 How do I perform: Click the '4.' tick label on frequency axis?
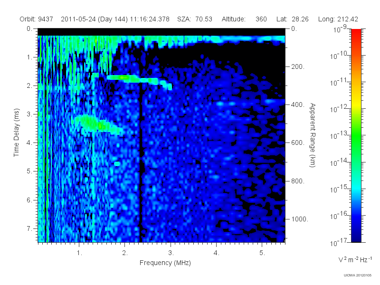coord(217,253)
